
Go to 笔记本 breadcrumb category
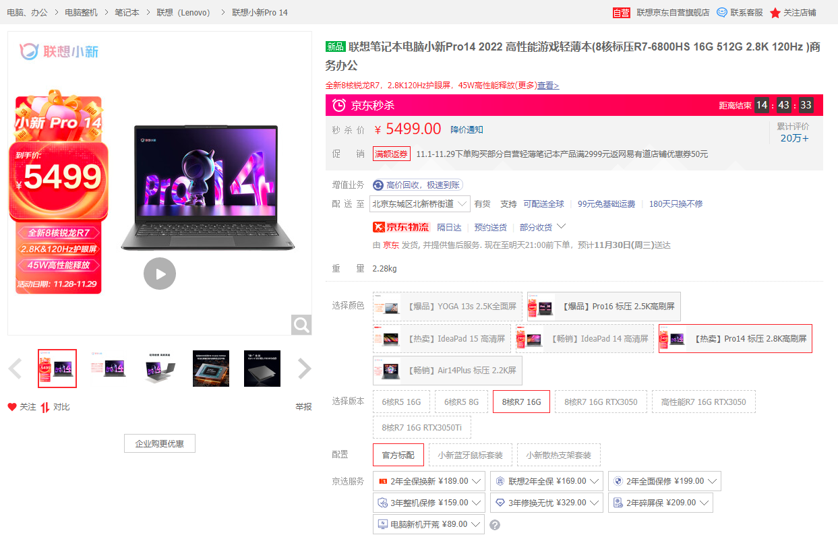[127, 12]
